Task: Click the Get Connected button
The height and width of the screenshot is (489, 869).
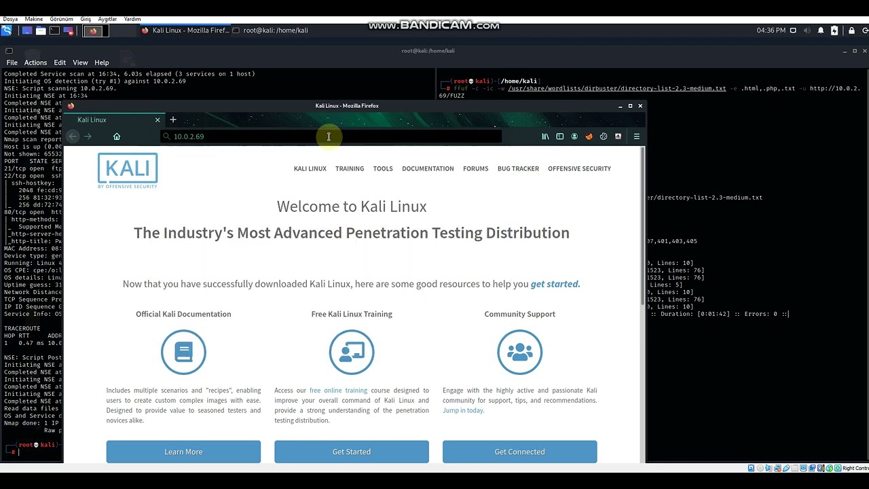Action: (x=520, y=452)
